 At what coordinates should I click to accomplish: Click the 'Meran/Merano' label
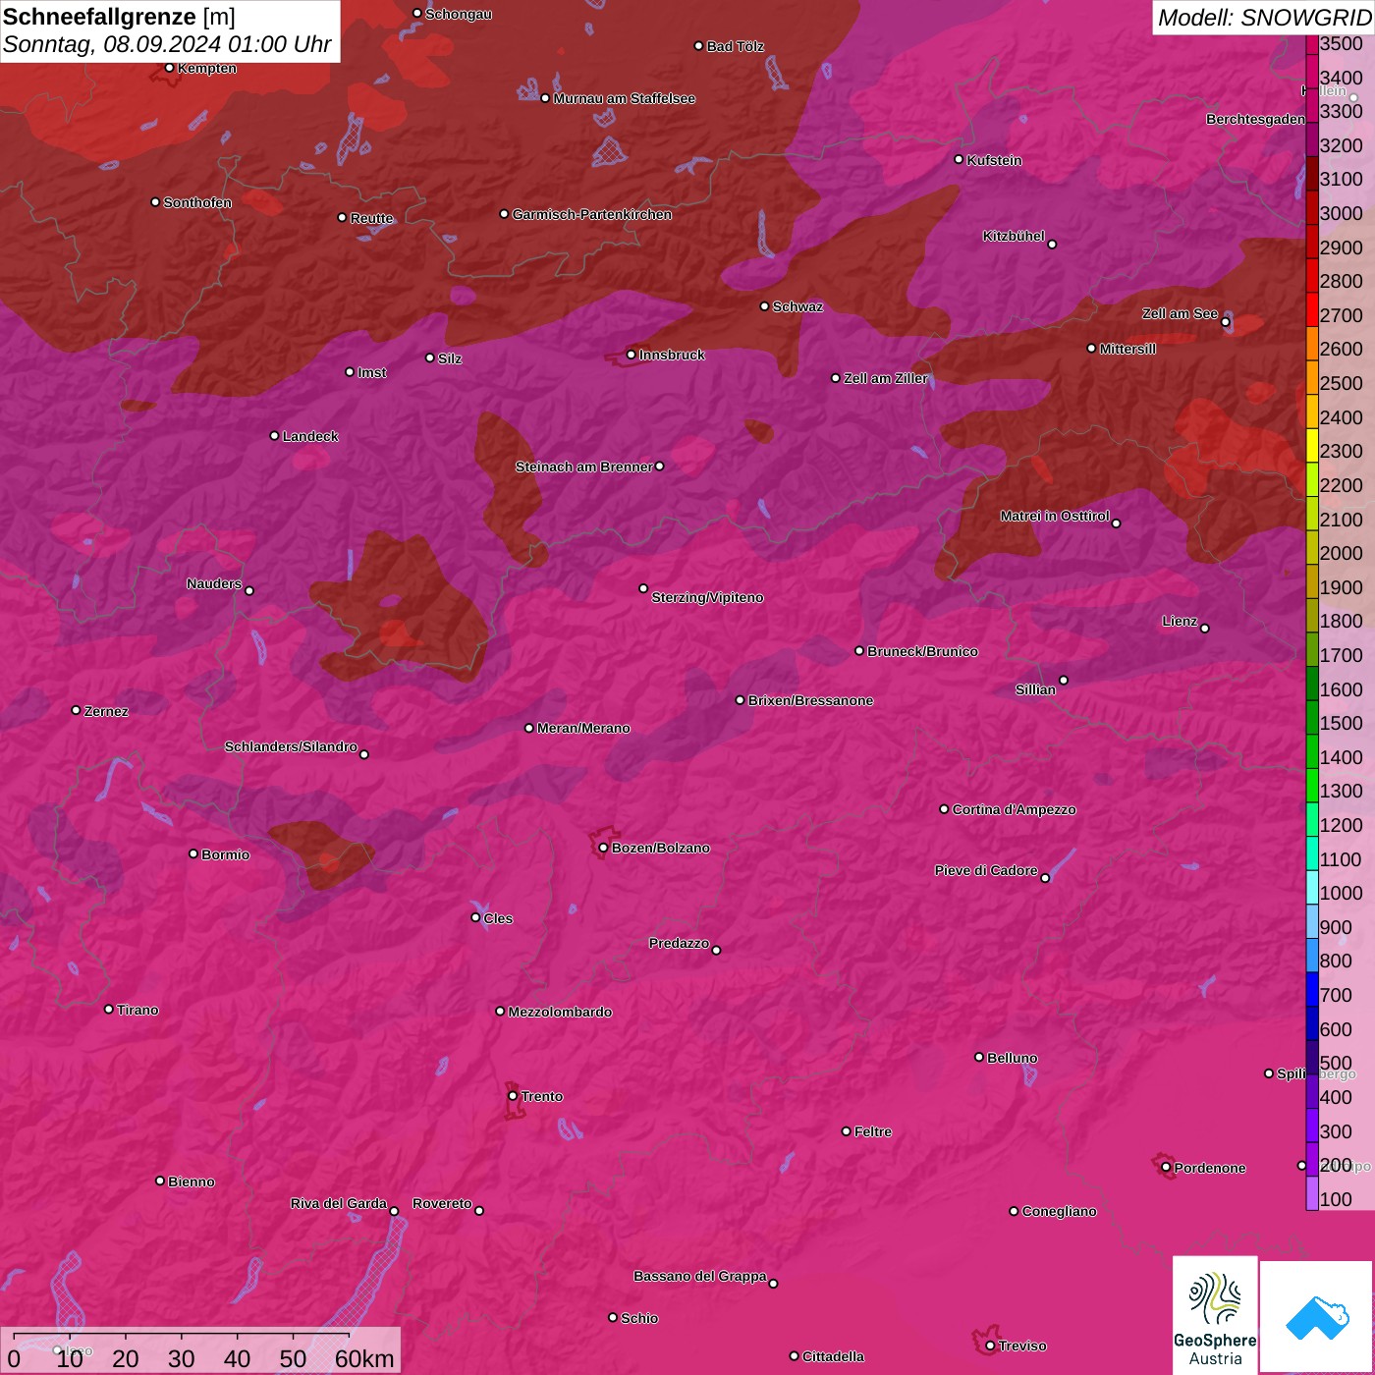[584, 728]
